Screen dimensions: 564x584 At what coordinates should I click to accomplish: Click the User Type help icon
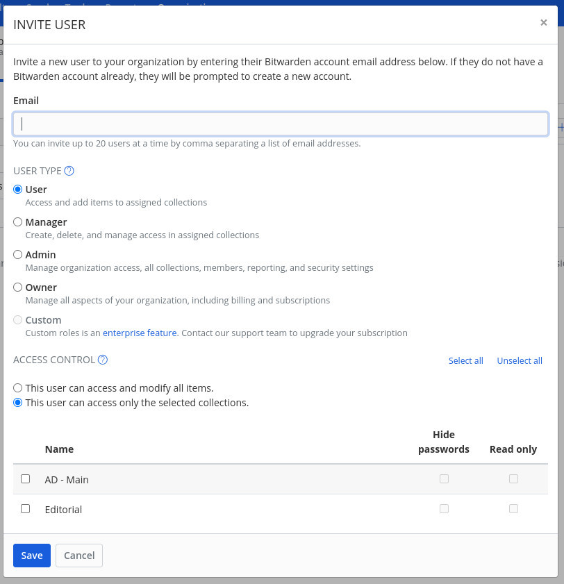point(69,171)
